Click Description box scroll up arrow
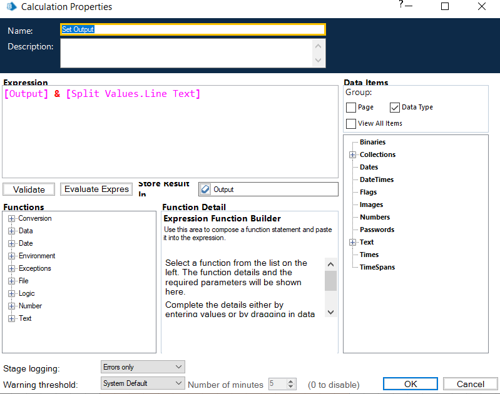The height and width of the screenshot is (394, 500). [x=319, y=46]
